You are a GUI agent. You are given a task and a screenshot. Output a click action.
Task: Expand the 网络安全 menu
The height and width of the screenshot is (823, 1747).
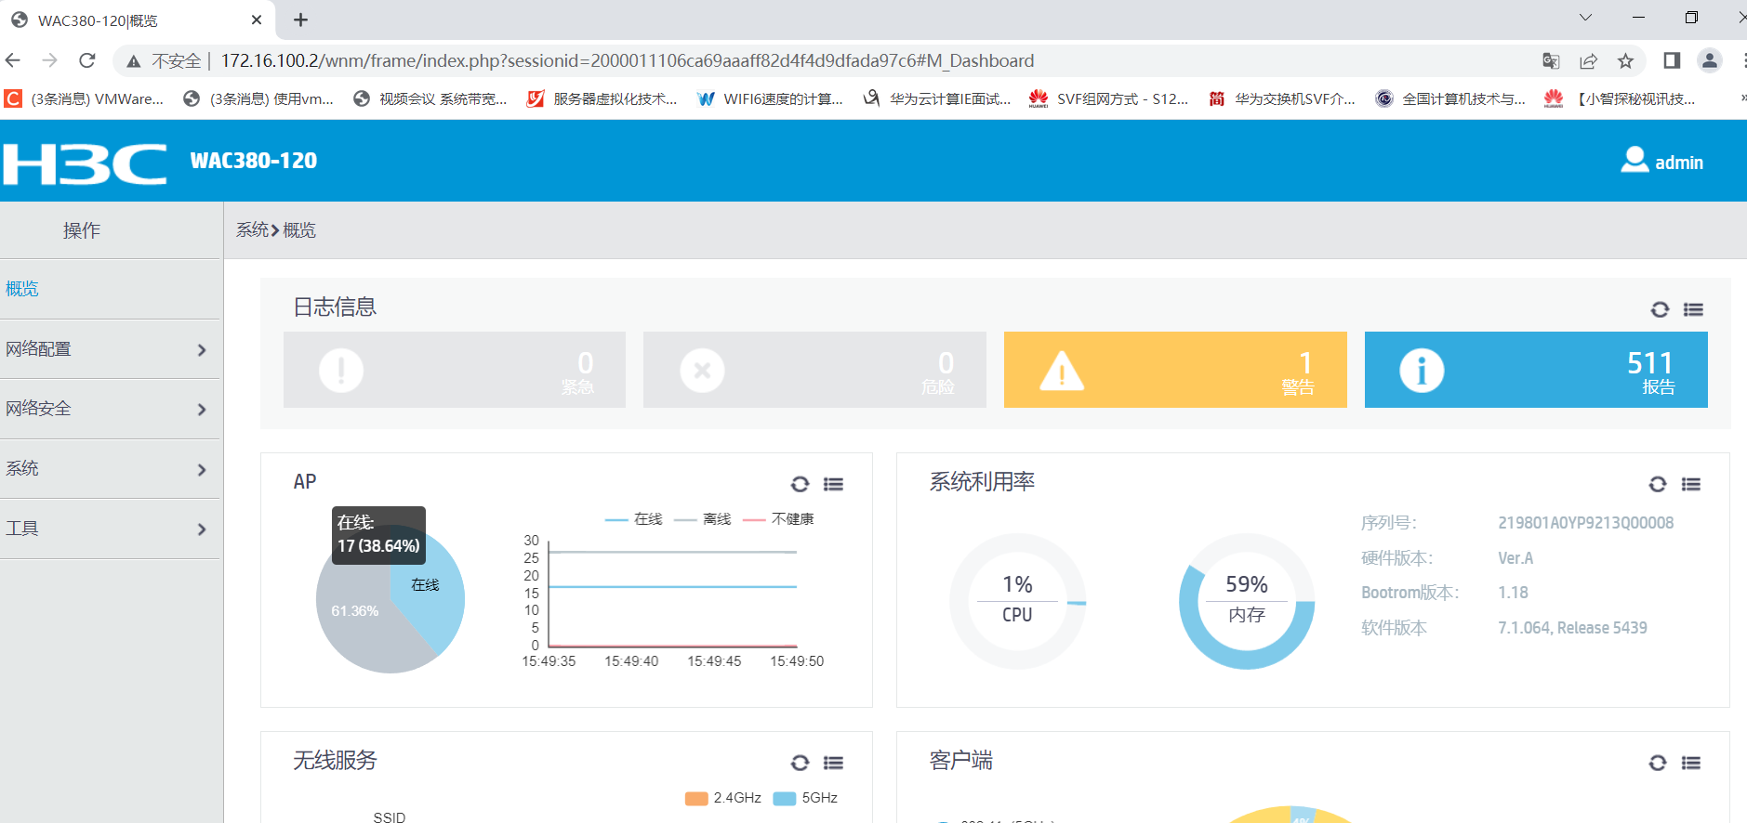[110, 409]
